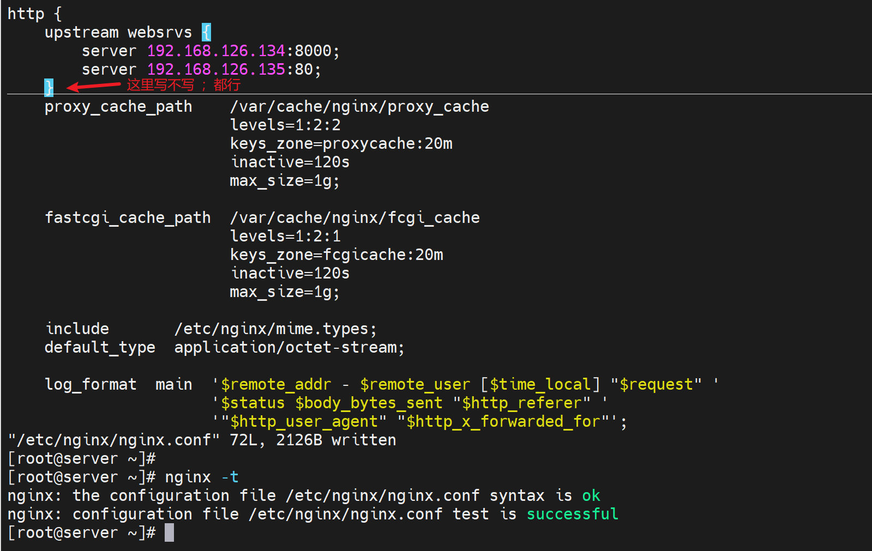Click keys_zone=fcgicache:20m text
Image resolution: width=872 pixels, height=551 pixels.
point(336,255)
